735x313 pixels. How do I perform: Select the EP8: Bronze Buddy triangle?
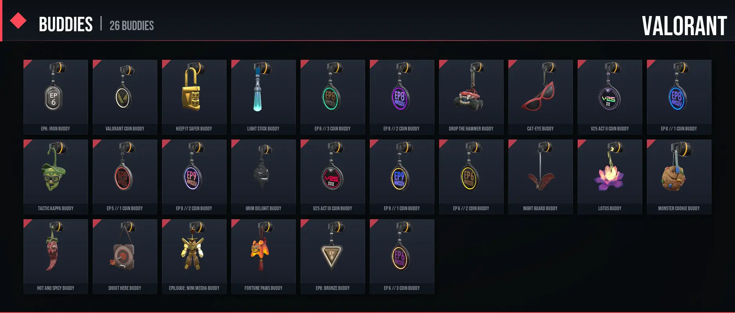pyautogui.click(x=333, y=256)
